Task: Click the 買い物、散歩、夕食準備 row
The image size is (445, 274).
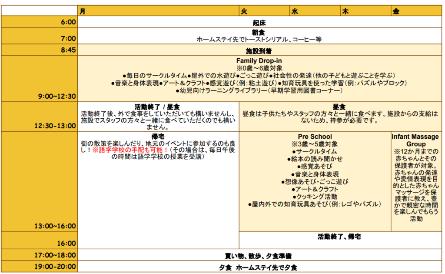Action: [259, 255]
